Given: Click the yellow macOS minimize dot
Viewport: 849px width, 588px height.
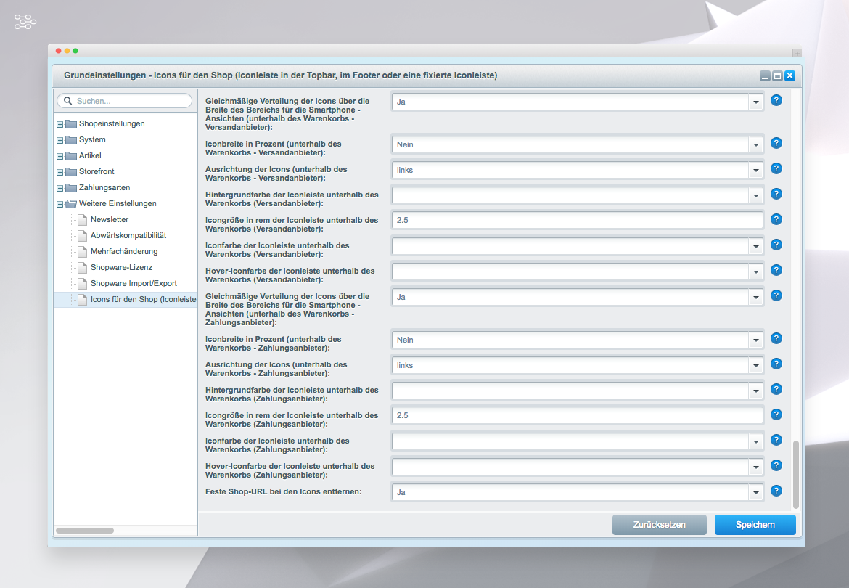Looking at the screenshot, I should tap(67, 51).
